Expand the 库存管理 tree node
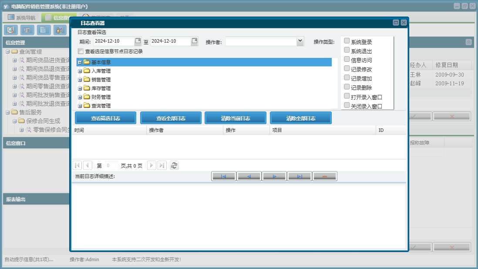Viewport: 478px width, 269px height. 80,89
